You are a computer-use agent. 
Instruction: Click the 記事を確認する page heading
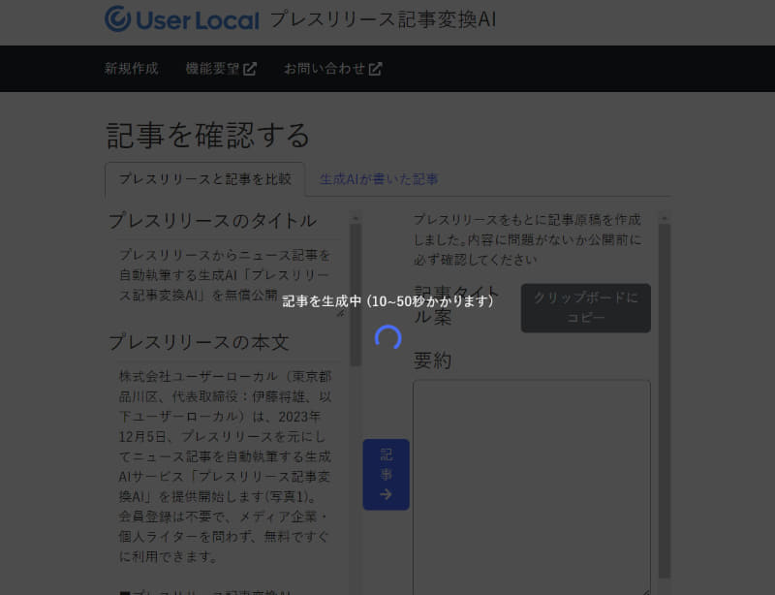pyautogui.click(x=206, y=136)
